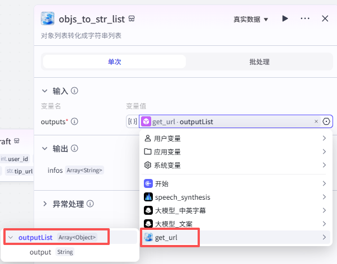
Task: Select the 单次 tab
Action: click(x=114, y=62)
